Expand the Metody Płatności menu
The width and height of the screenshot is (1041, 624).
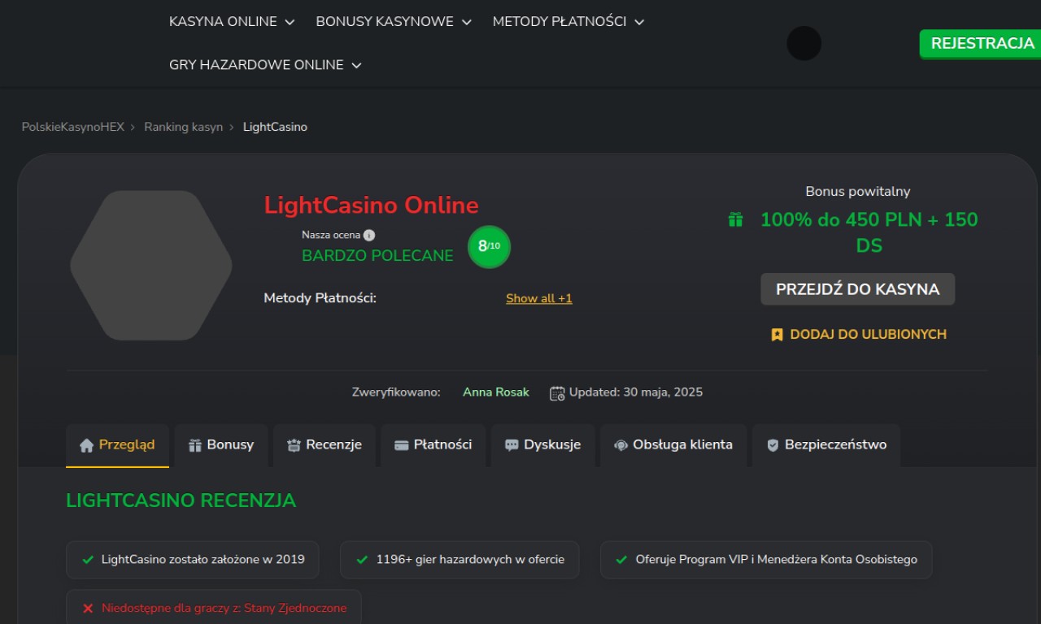(568, 22)
